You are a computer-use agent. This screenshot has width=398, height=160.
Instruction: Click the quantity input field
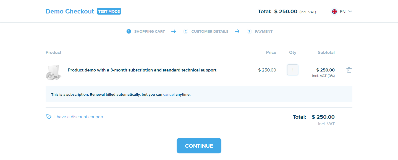pos(293,70)
